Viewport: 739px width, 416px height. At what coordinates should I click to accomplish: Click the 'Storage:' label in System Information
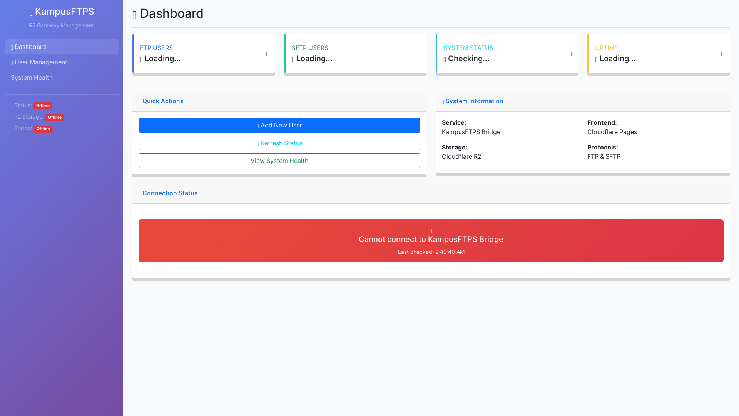click(x=455, y=147)
